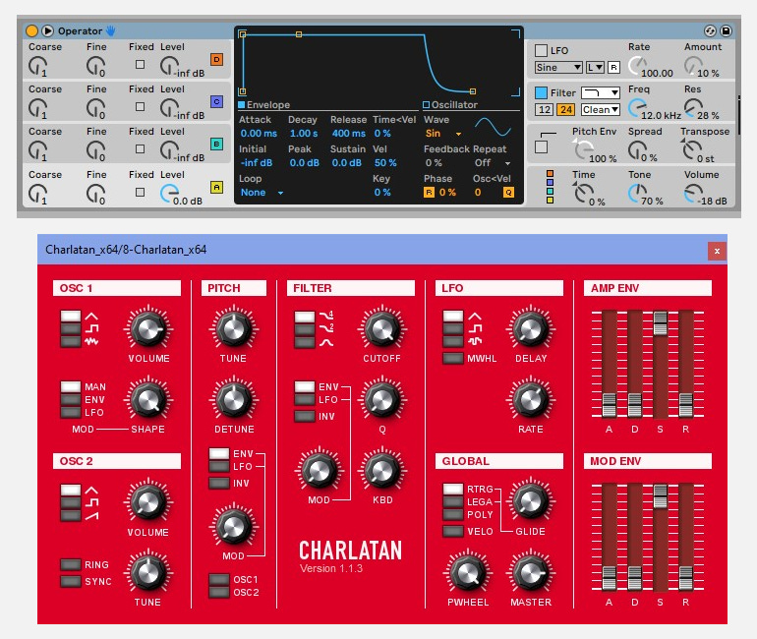
Task: Select OSC 2 sawtooth waveform button
Action: (71, 515)
